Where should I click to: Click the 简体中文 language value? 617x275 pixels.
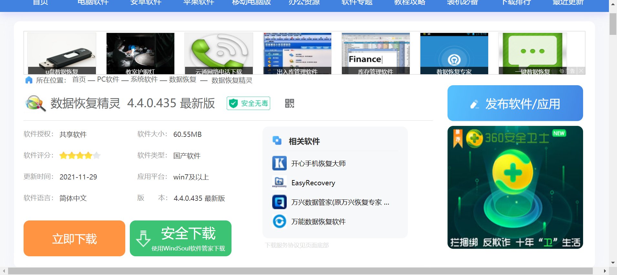tap(73, 198)
